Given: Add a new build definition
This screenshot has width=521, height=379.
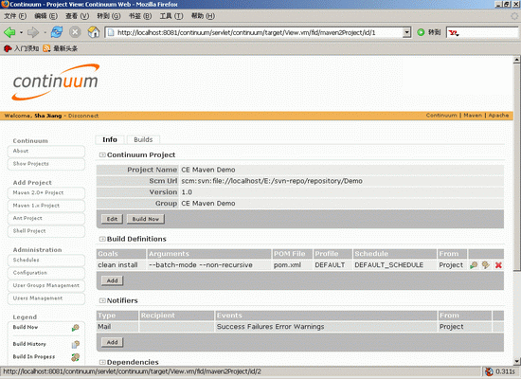Looking at the screenshot, I should 112,280.
